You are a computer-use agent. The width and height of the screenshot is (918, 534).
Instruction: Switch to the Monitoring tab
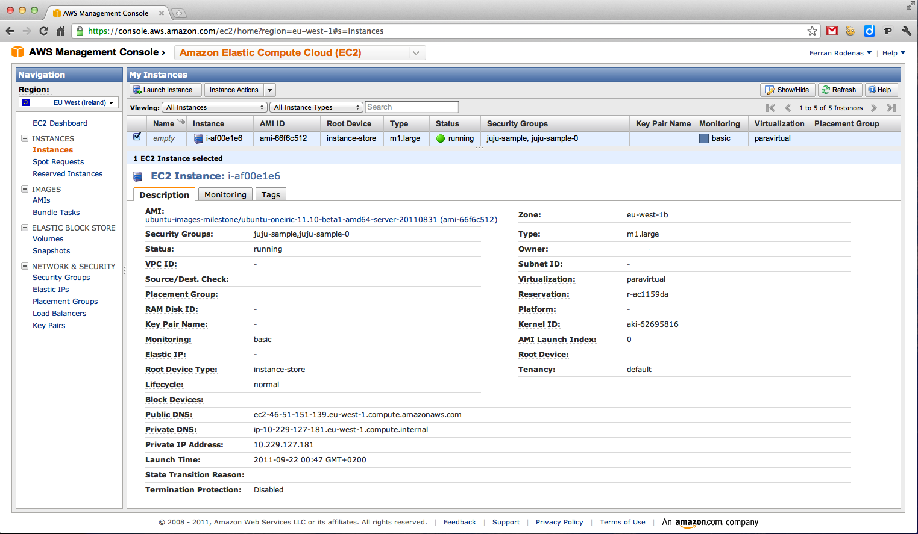225,194
